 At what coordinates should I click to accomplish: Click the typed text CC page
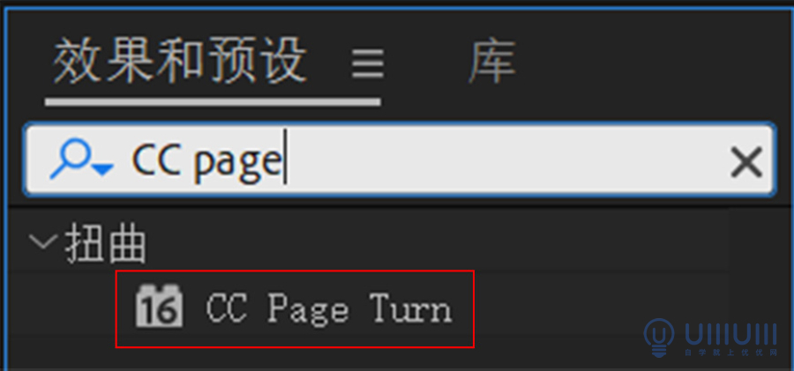206,160
